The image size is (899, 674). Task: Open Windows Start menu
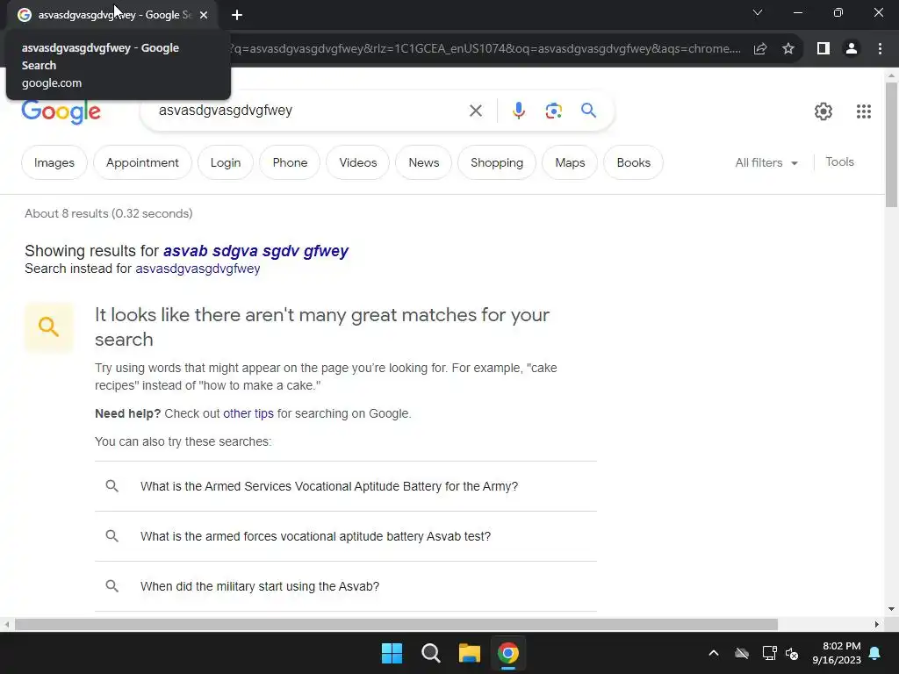[x=392, y=653]
